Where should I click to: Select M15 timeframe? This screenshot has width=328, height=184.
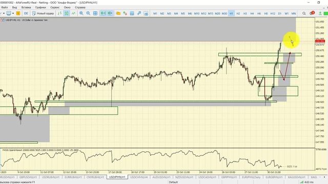point(211,13)
